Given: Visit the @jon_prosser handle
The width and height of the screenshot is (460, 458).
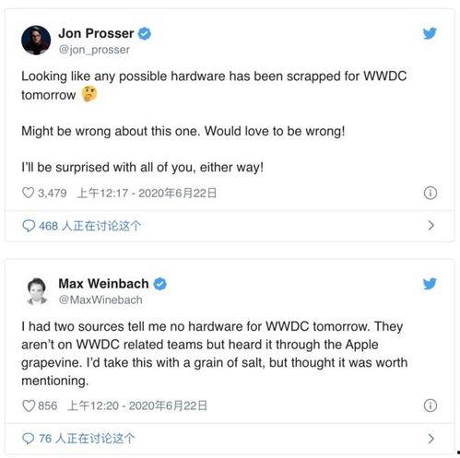Looking at the screenshot, I should pos(94,50).
